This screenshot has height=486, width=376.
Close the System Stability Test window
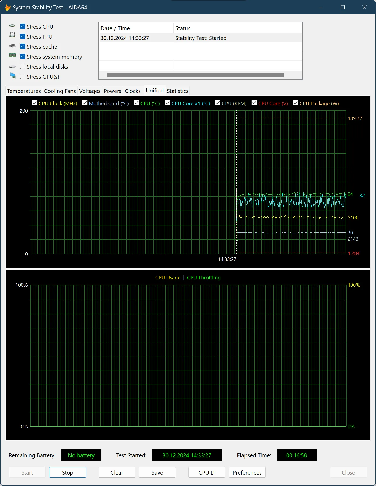364,7
